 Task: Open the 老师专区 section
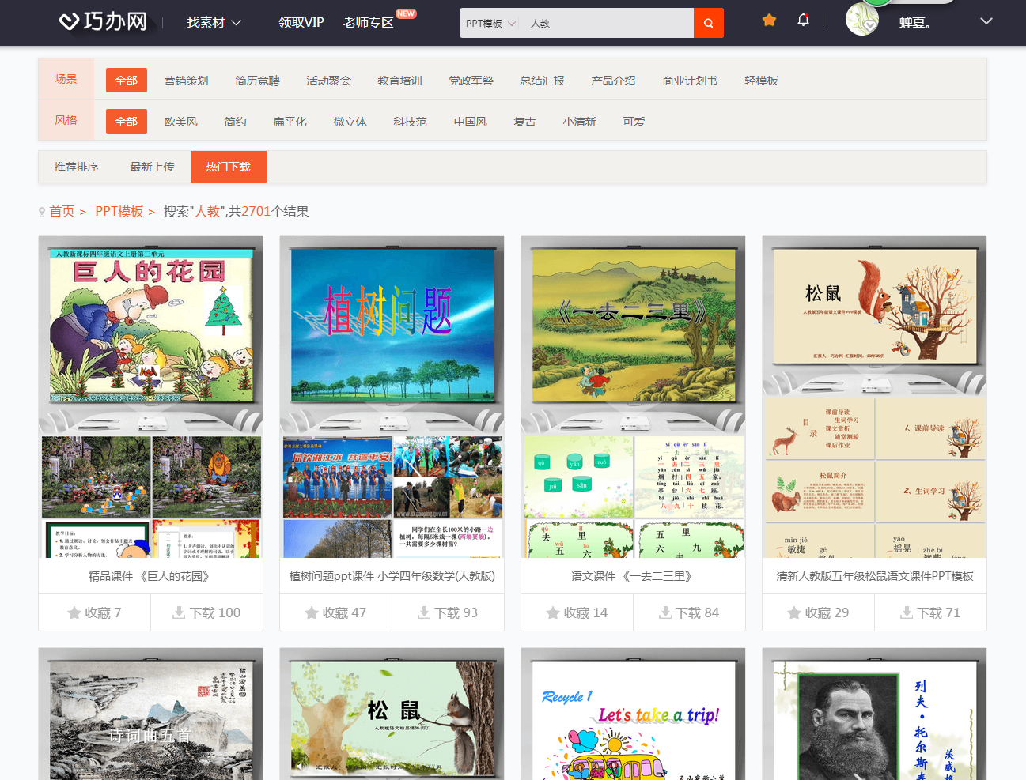[x=369, y=23]
